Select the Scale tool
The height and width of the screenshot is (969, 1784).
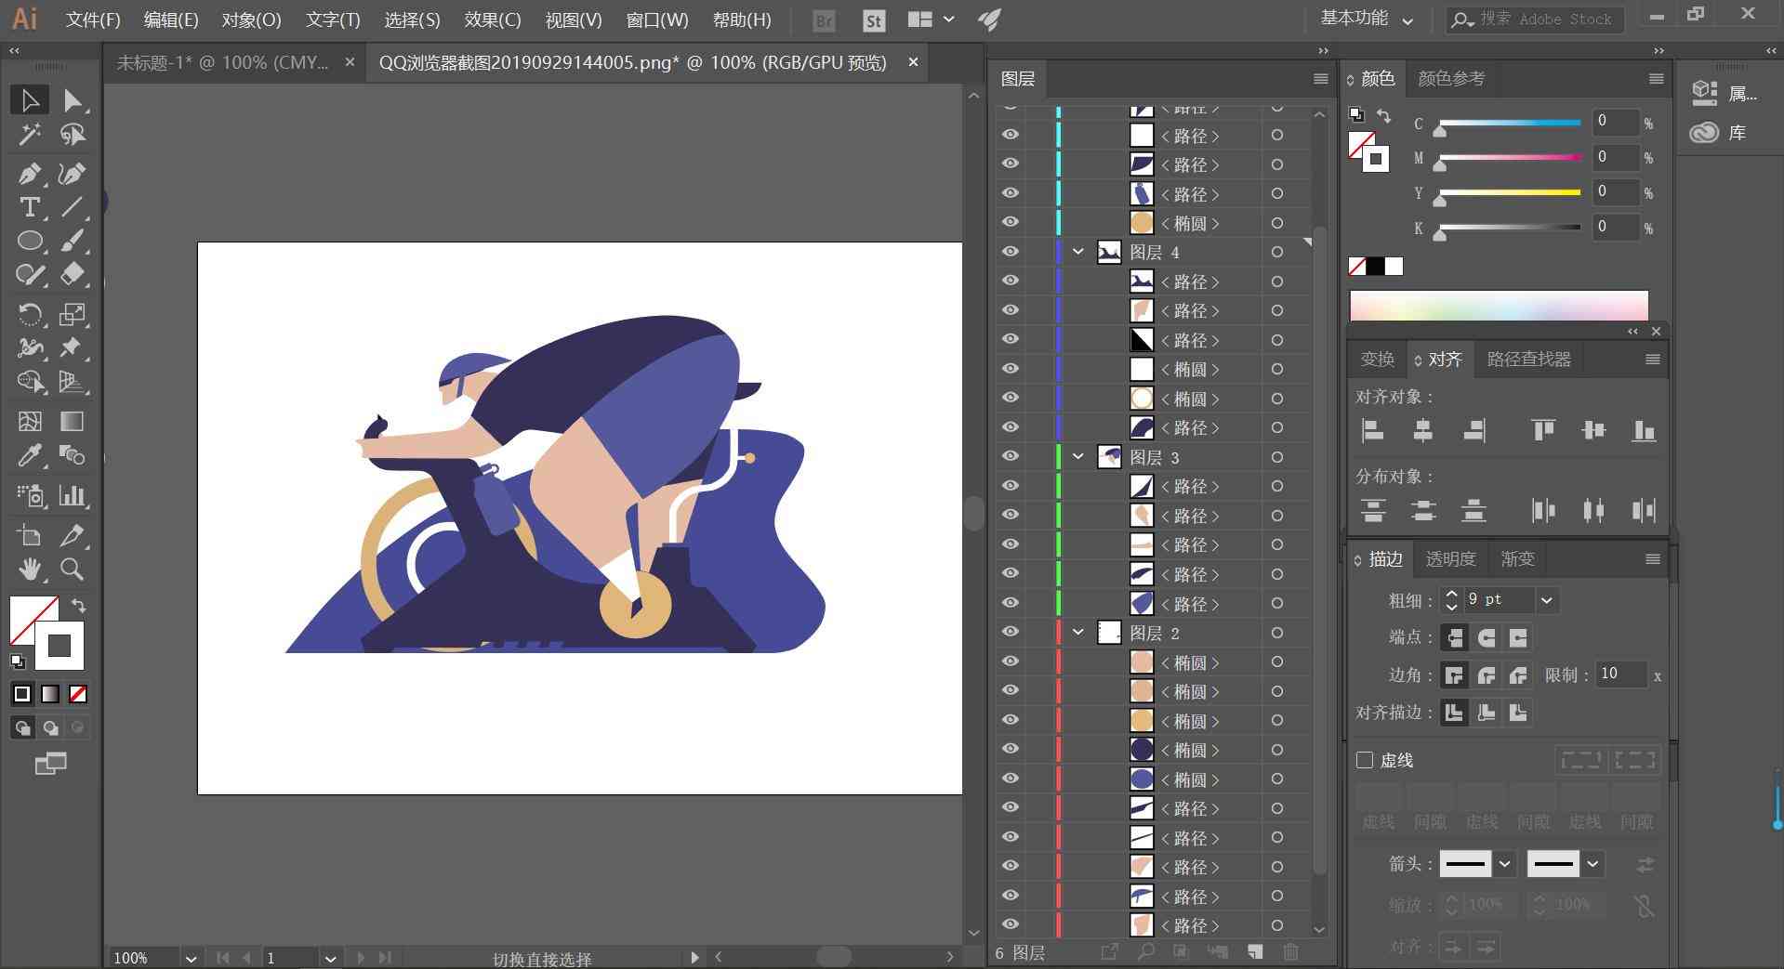[73, 314]
